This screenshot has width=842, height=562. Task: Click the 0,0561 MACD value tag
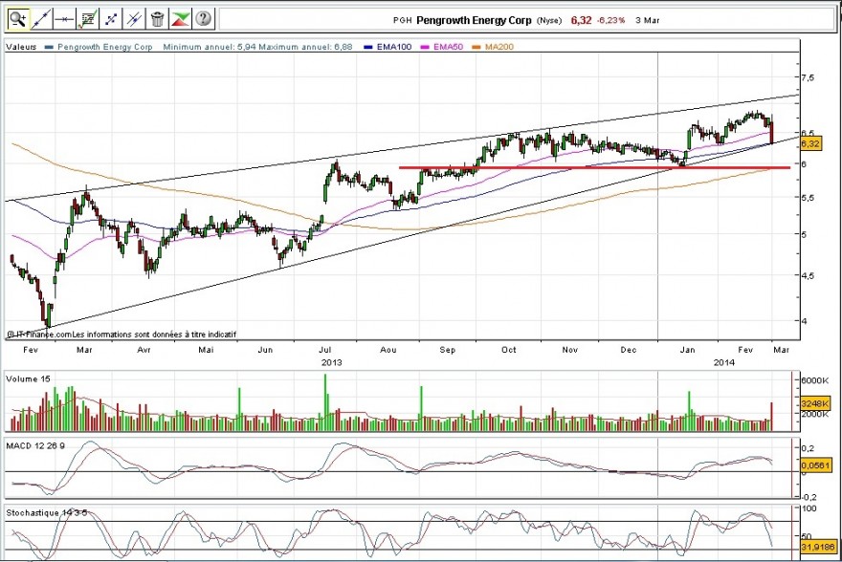[x=815, y=465]
